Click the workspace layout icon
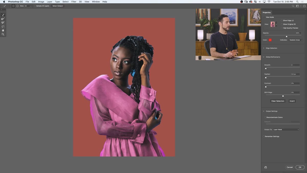 tap(298, 6)
